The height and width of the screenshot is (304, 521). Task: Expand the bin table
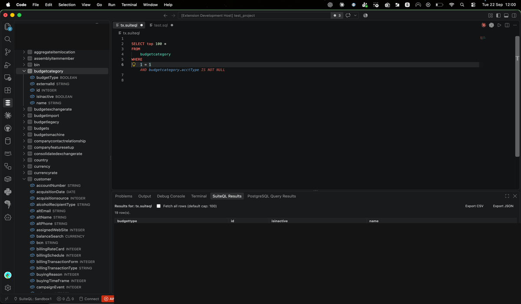point(24,65)
